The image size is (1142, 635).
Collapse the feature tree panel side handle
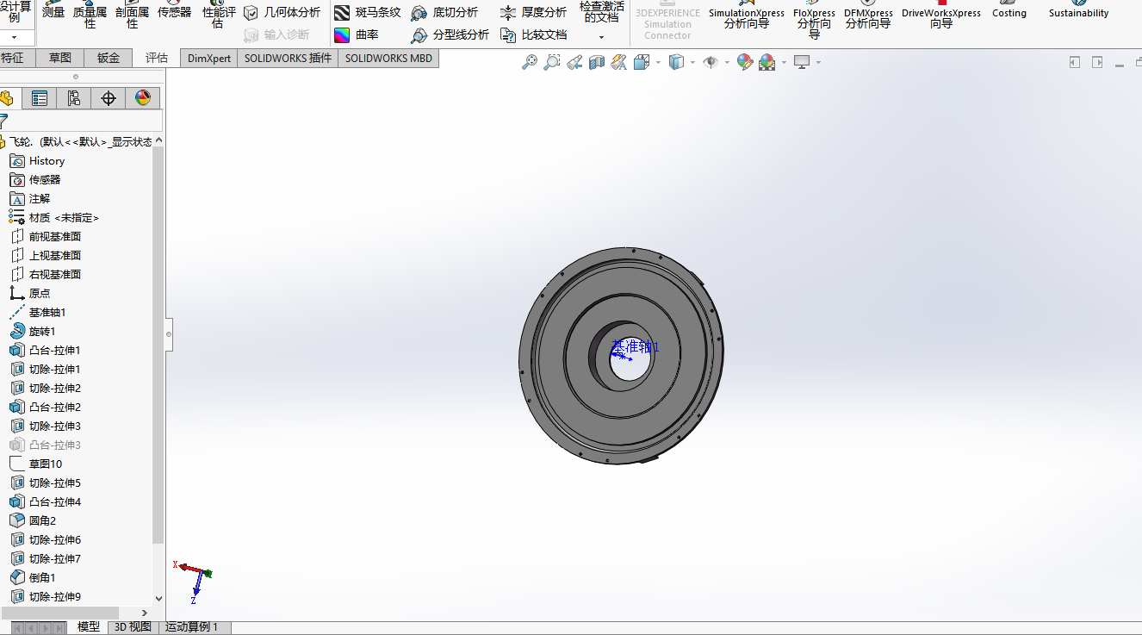click(x=169, y=333)
